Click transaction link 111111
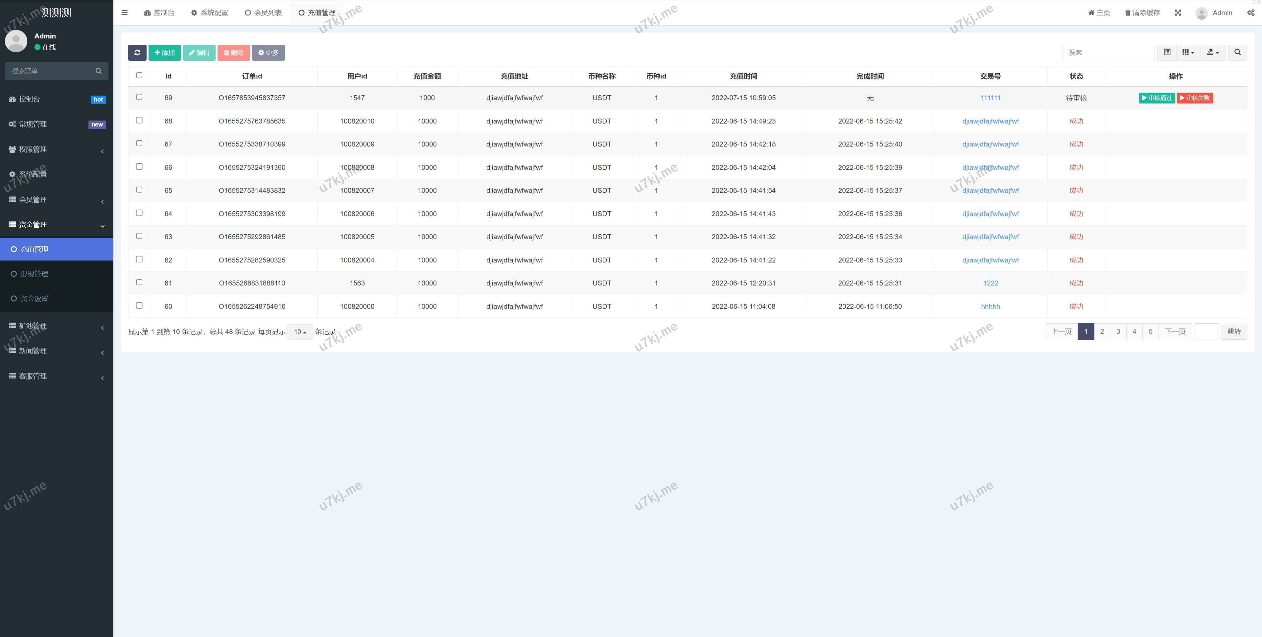The height and width of the screenshot is (637, 1262). coord(990,98)
